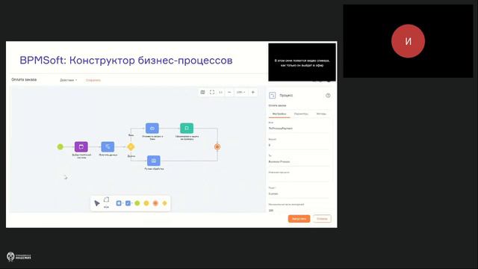
Task: Pick the orange end event in palette
Action: click(x=155, y=203)
